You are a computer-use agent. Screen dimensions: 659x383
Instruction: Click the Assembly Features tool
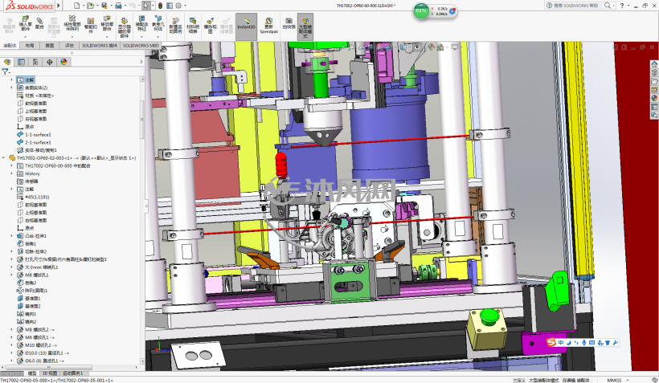[141, 23]
